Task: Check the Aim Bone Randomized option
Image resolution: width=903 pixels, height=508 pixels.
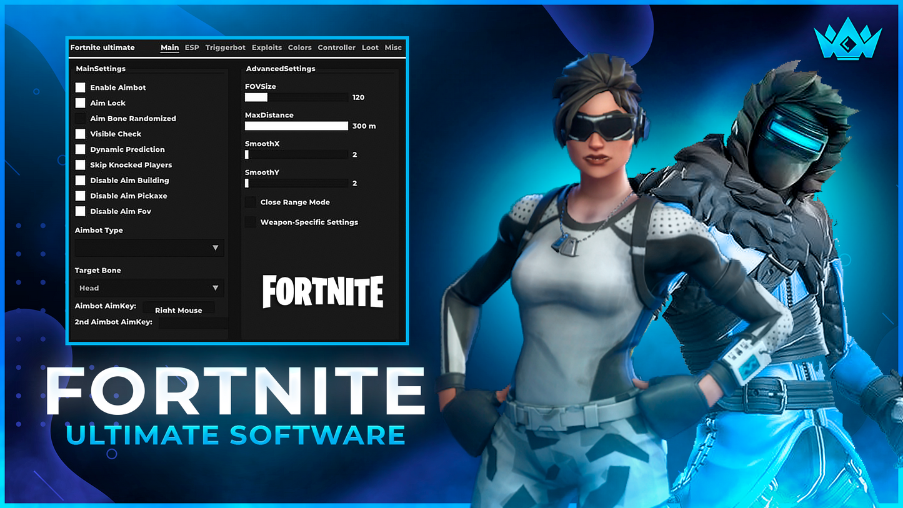Action: click(x=81, y=118)
